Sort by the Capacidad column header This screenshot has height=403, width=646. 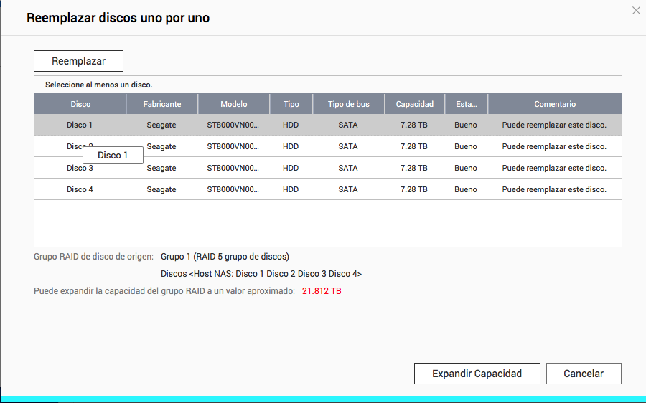click(x=414, y=104)
